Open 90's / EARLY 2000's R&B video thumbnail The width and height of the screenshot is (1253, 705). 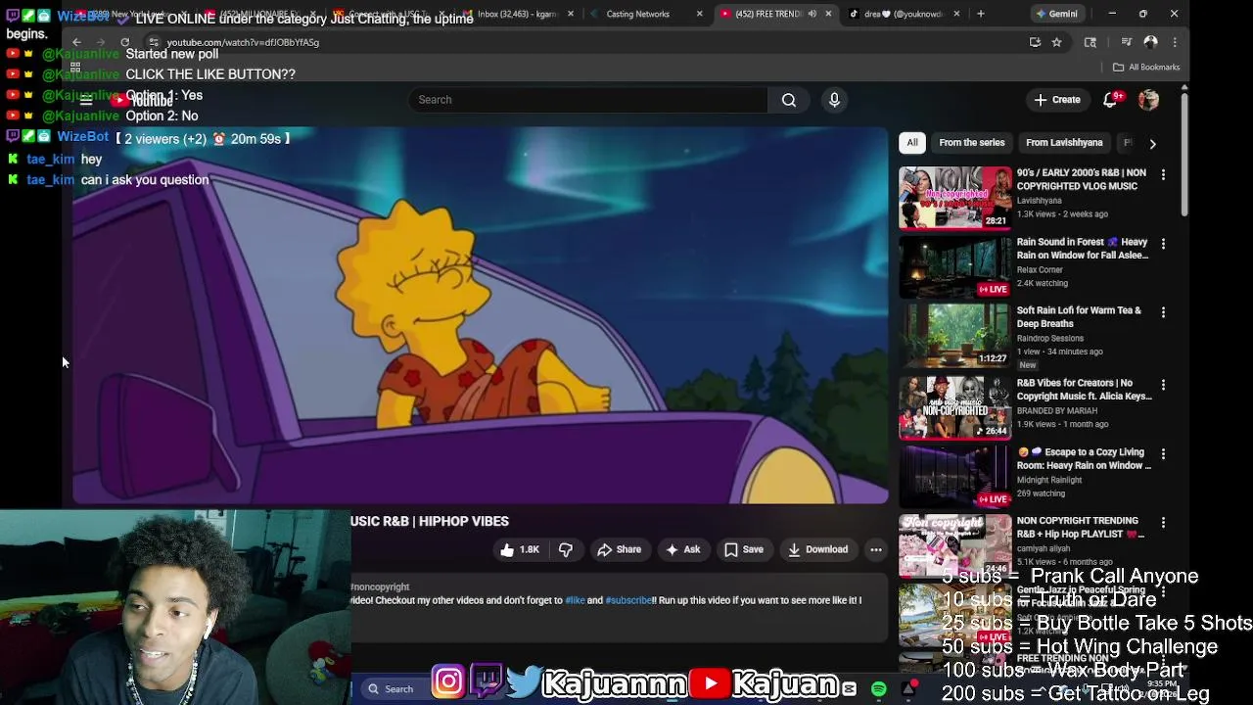[955, 197]
